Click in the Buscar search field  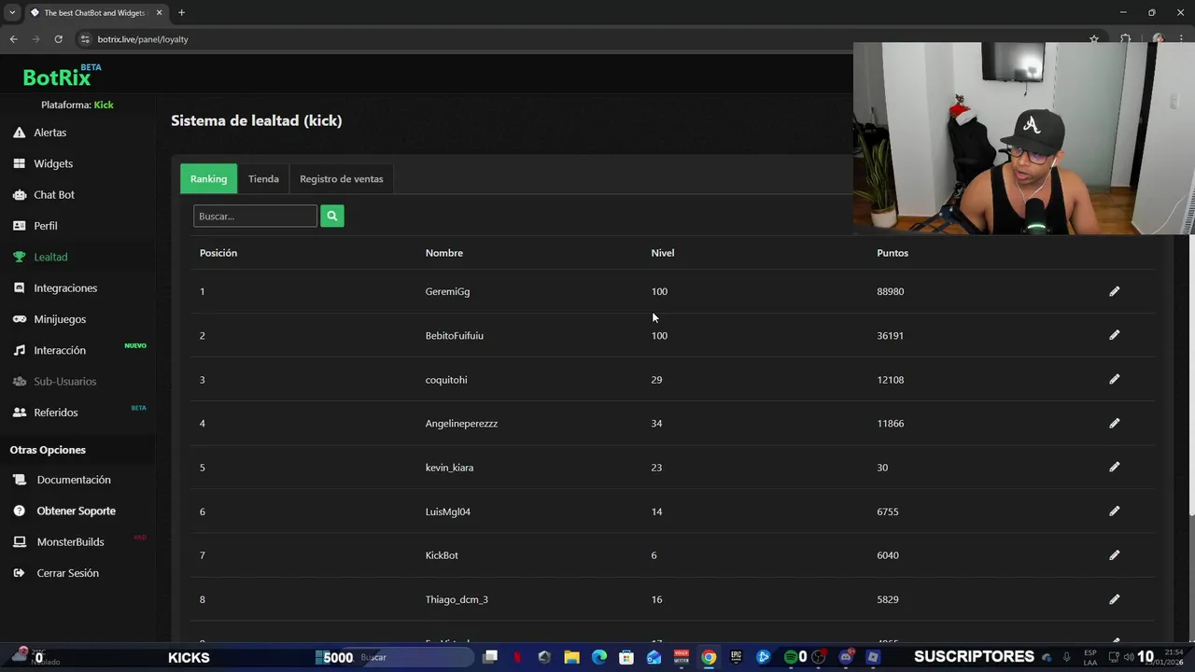coord(255,216)
